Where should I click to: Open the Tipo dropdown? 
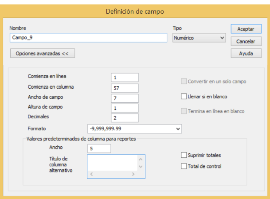pos(199,38)
